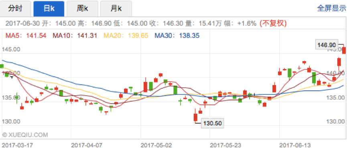Click the 2017-06-13 date axis label

tap(295, 145)
